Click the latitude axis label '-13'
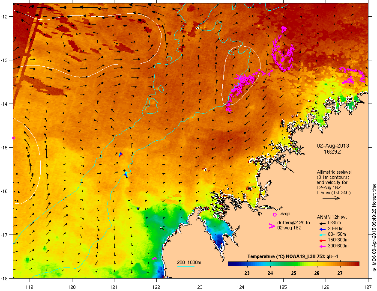This screenshot has width=377, height=291. [4, 60]
